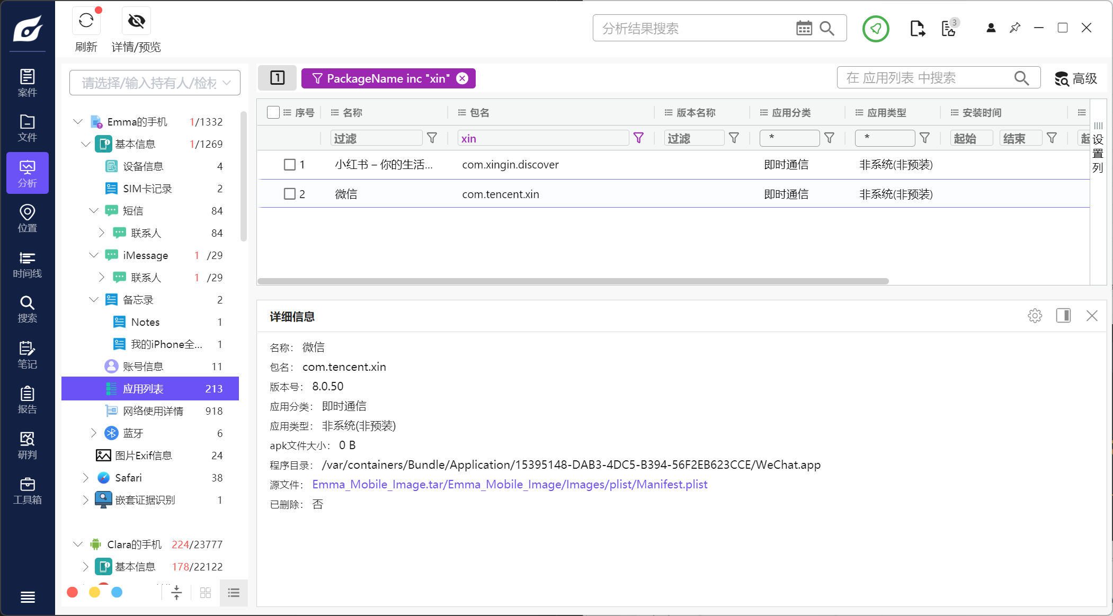
Task: Click the green shield icon
Action: point(875,29)
